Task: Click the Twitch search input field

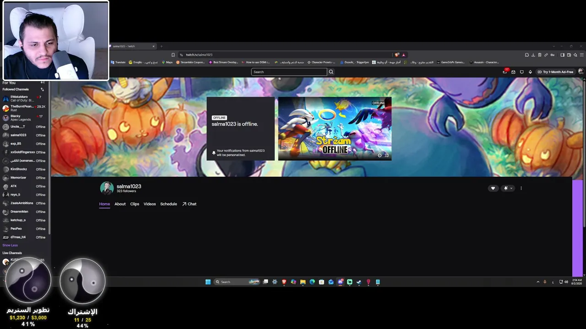Action: click(289, 72)
